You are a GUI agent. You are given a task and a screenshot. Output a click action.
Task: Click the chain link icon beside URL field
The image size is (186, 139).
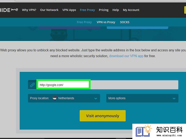point(32,85)
